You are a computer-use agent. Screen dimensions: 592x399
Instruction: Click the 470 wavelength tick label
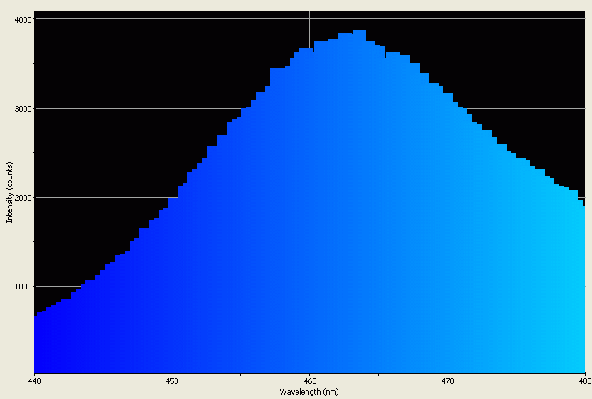[447, 381]
